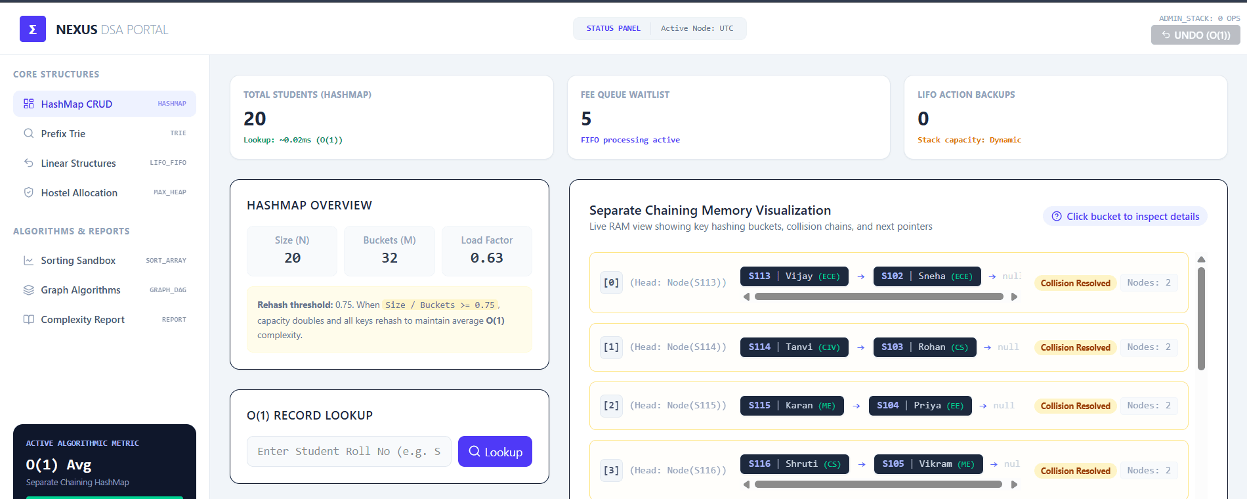Click horizontal scrollbar of bucket [3] chain
The width and height of the screenshot is (1247, 499).
pyautogui.click(x=879, y=485)
